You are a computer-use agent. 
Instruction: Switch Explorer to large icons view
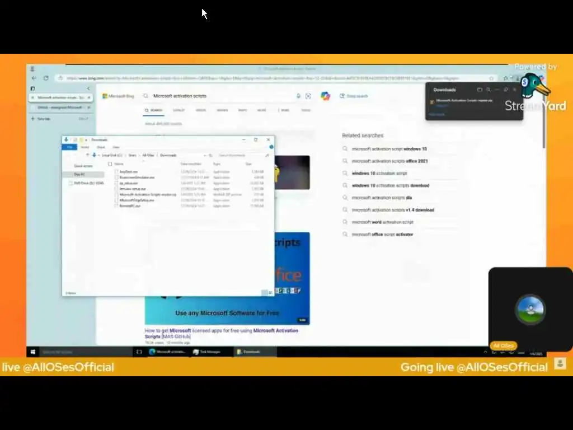tap(270, 292)
